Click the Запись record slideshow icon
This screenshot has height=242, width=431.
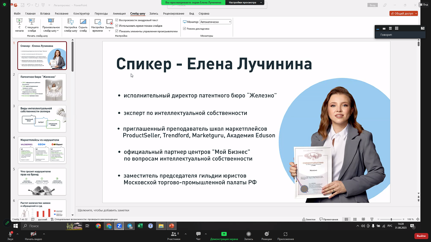tap(109, 22)
